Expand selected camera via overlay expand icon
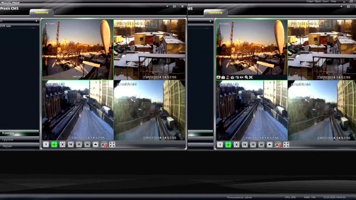This screenshot has height=200, width=356. point(251,77)
